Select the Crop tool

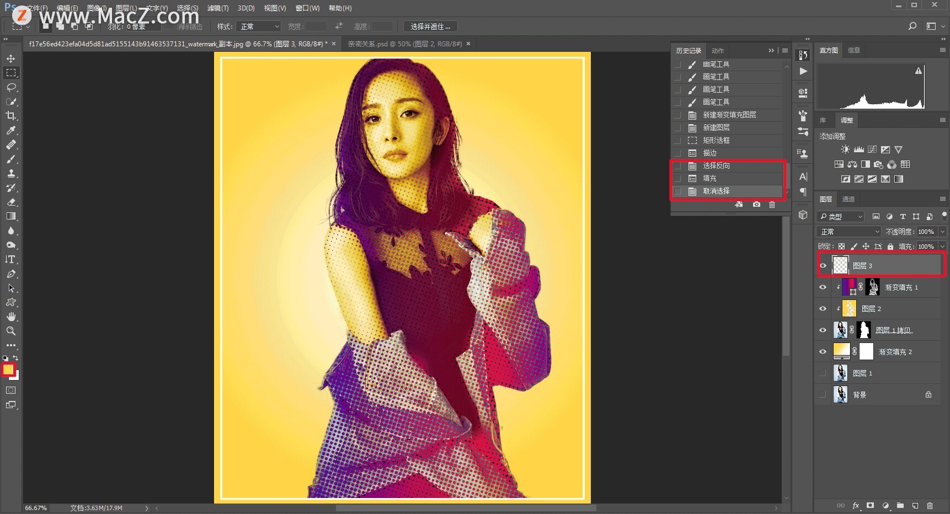[x=10, y=116]
